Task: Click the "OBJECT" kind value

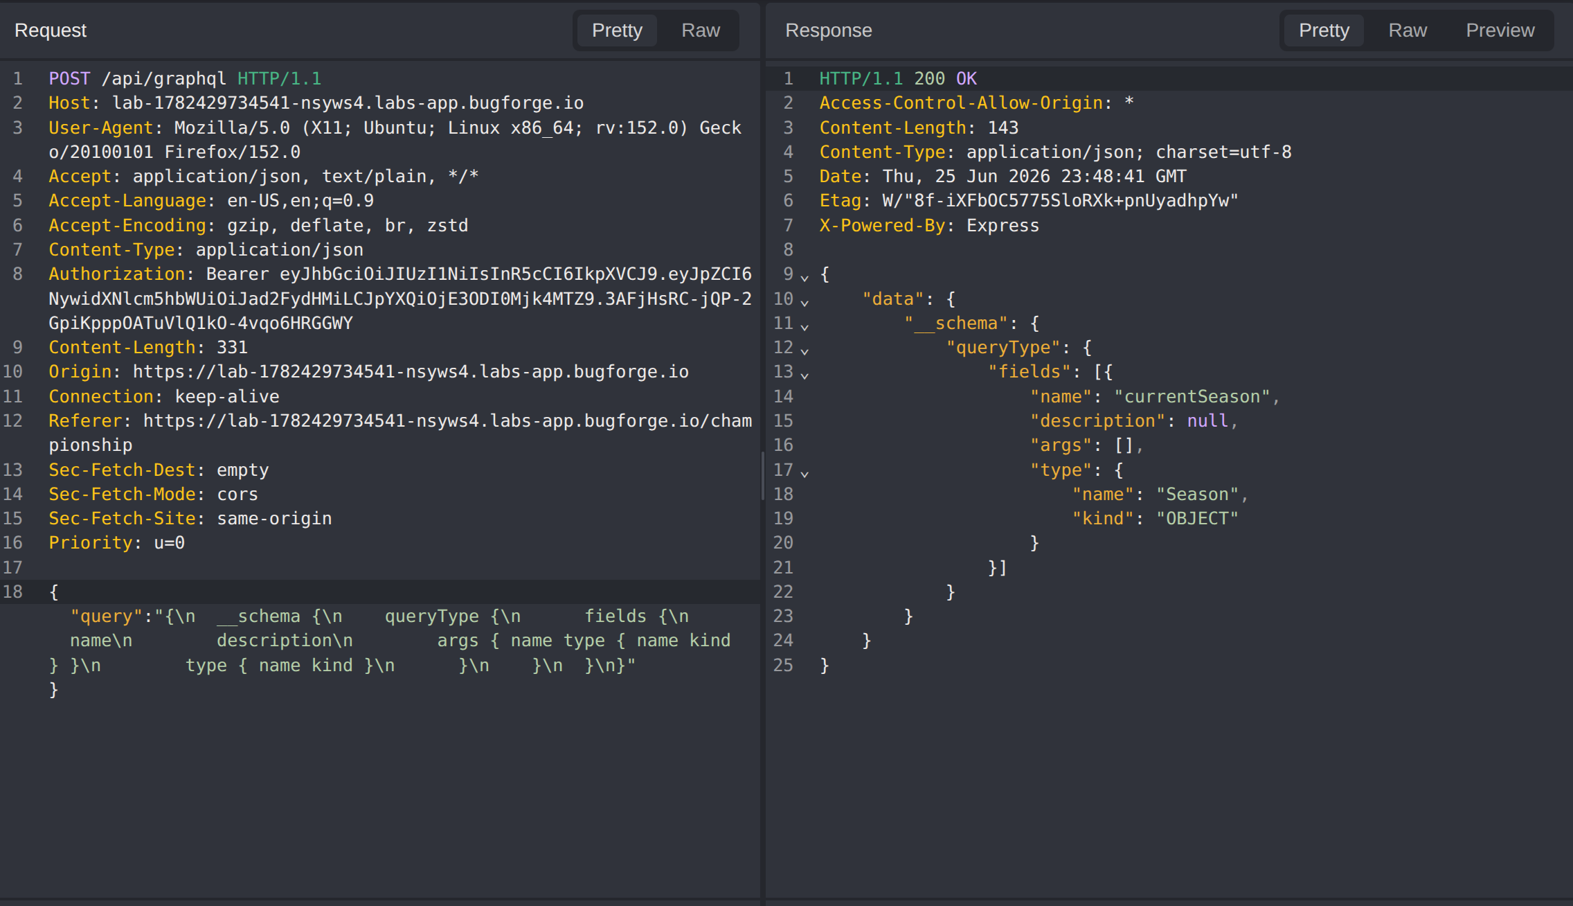Action: coord(1197,519)
